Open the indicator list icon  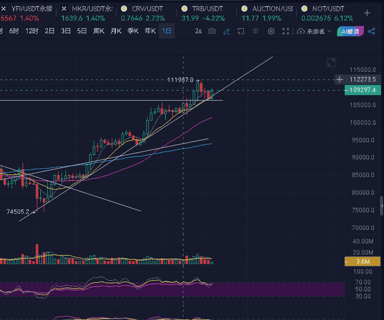pos(256,31)
